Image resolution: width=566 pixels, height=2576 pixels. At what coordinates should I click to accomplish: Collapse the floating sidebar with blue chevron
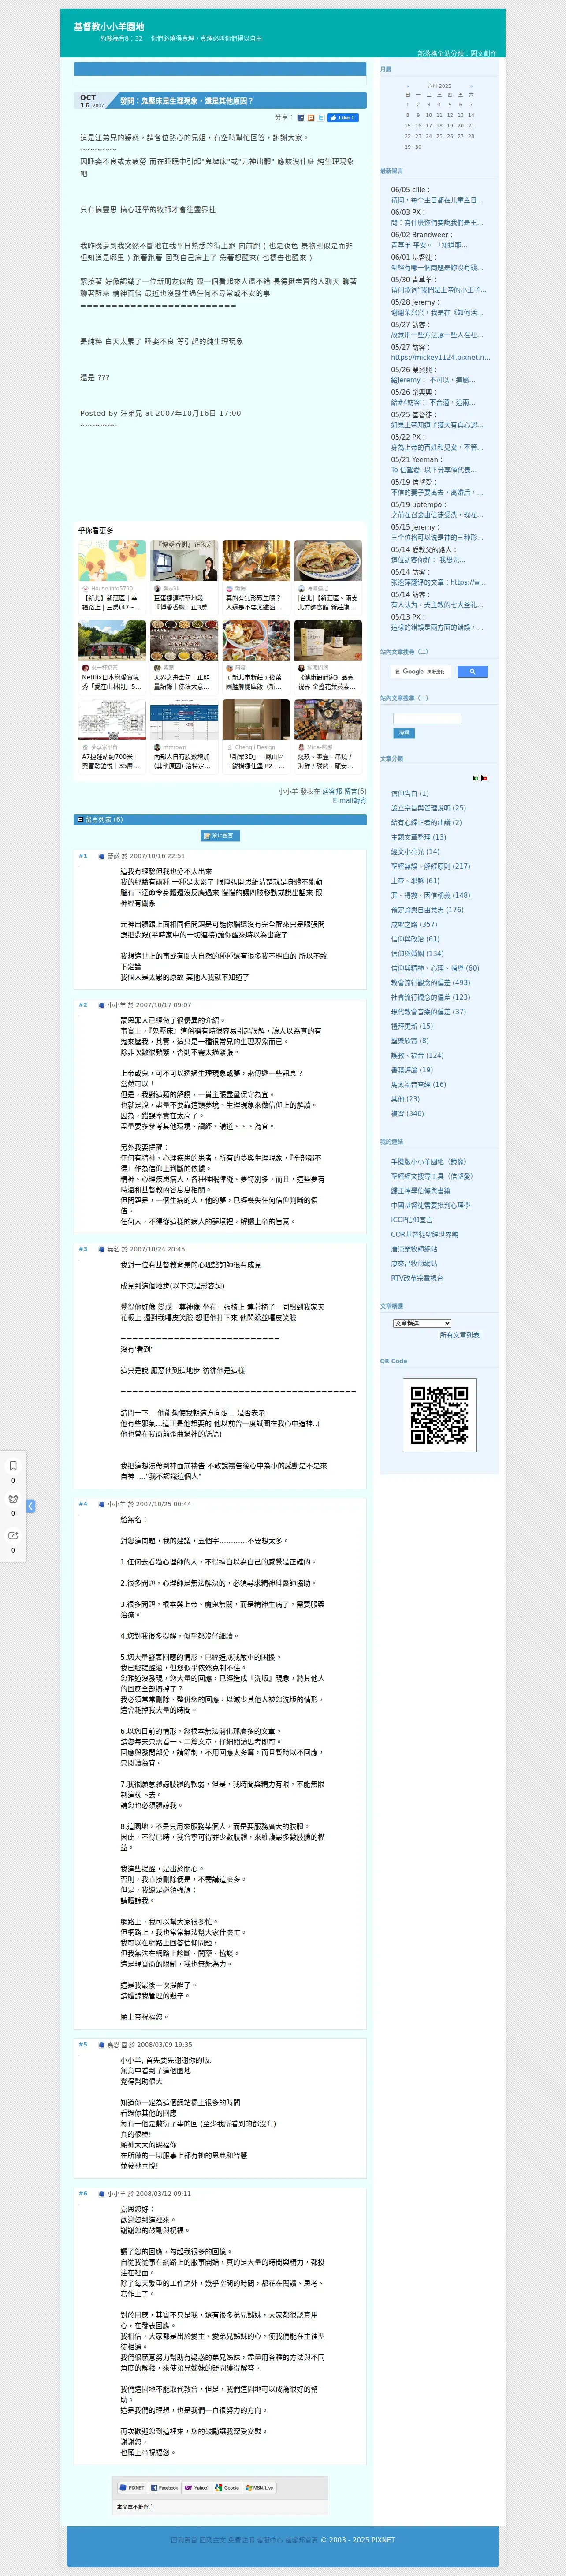click(31, 1506)
